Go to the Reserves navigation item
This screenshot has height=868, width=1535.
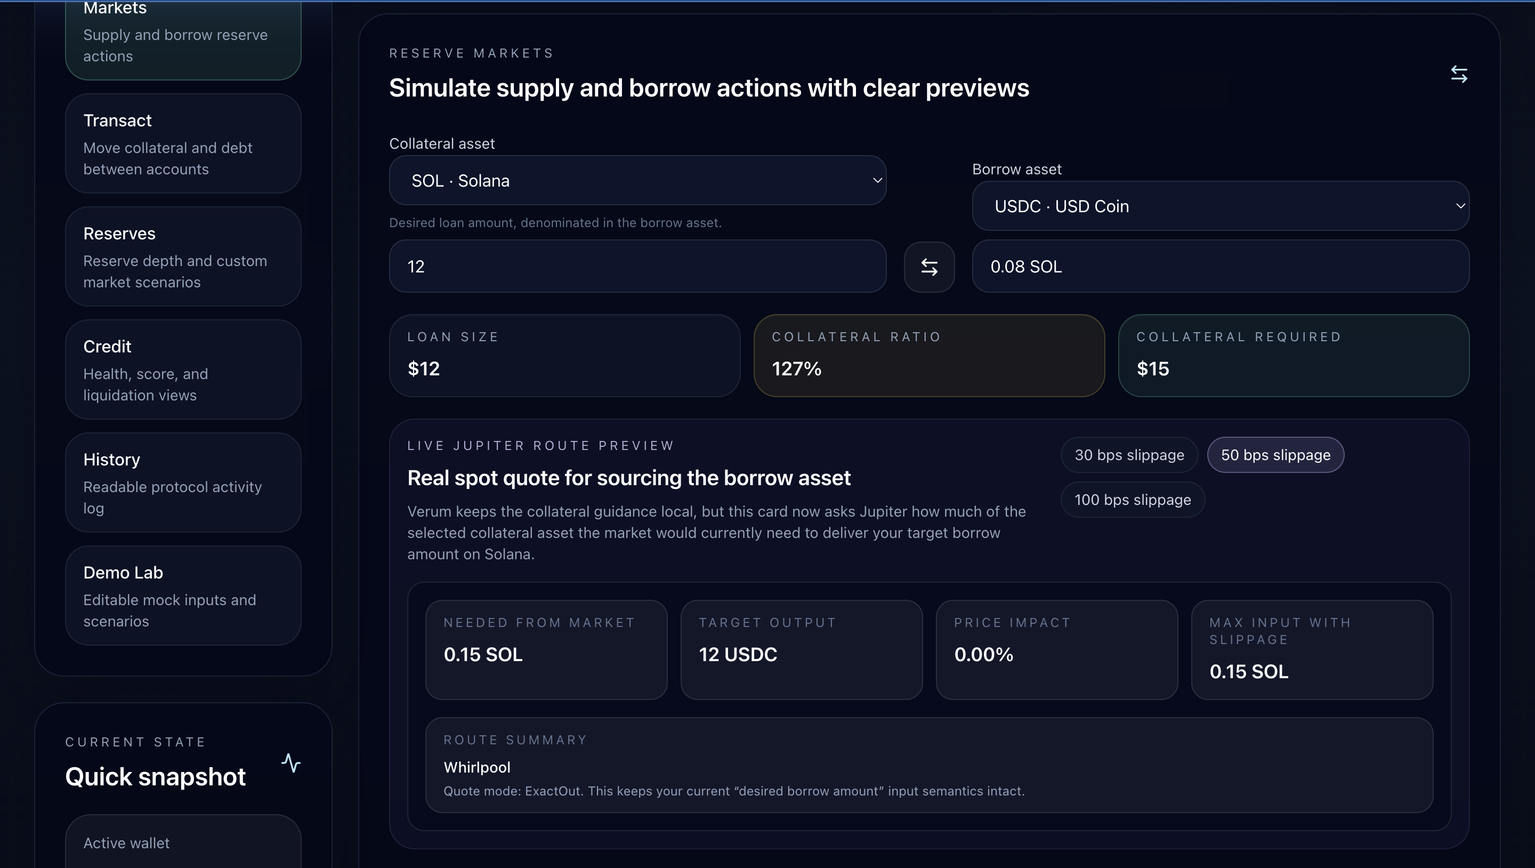183,257
